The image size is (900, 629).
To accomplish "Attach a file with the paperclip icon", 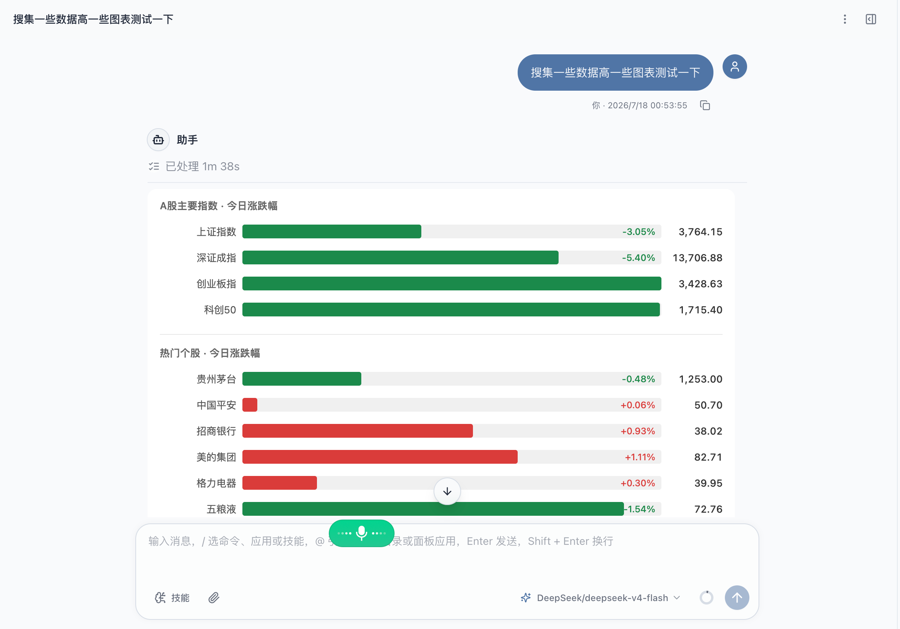I will tap(214, 598).
